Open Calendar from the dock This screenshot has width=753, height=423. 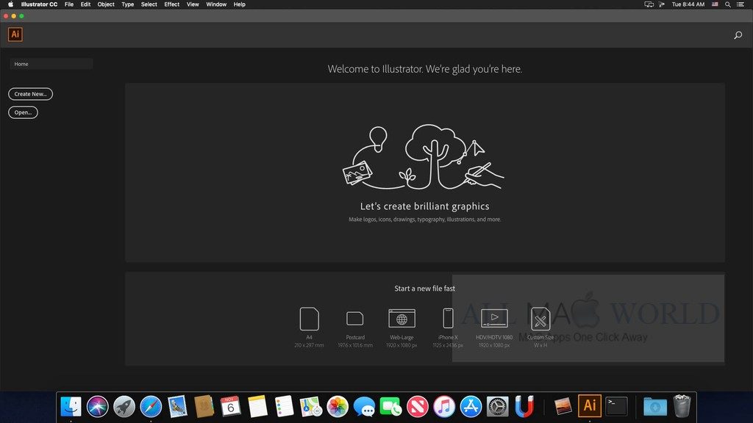click(230, 407)
